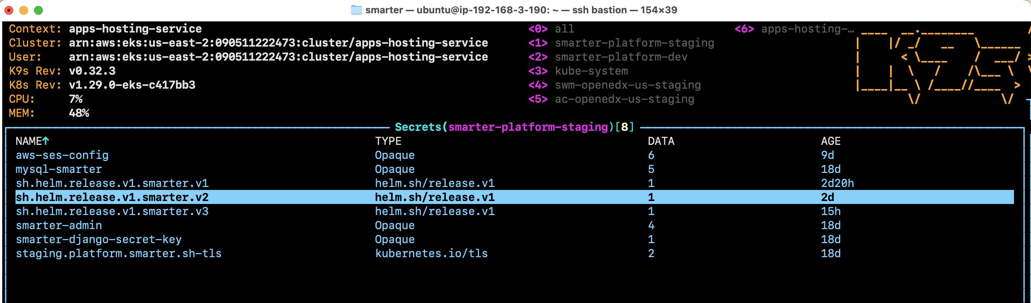The height and width of the screenshot is (303, 1031).
Task: Click the 2d20h age value
Action: 837,183
